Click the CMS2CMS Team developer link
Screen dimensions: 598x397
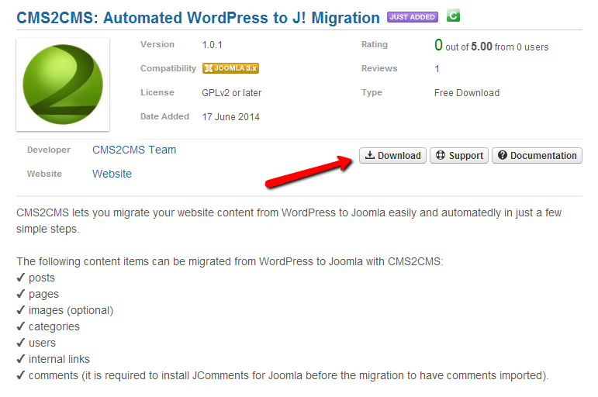click(x=134, y=150)
